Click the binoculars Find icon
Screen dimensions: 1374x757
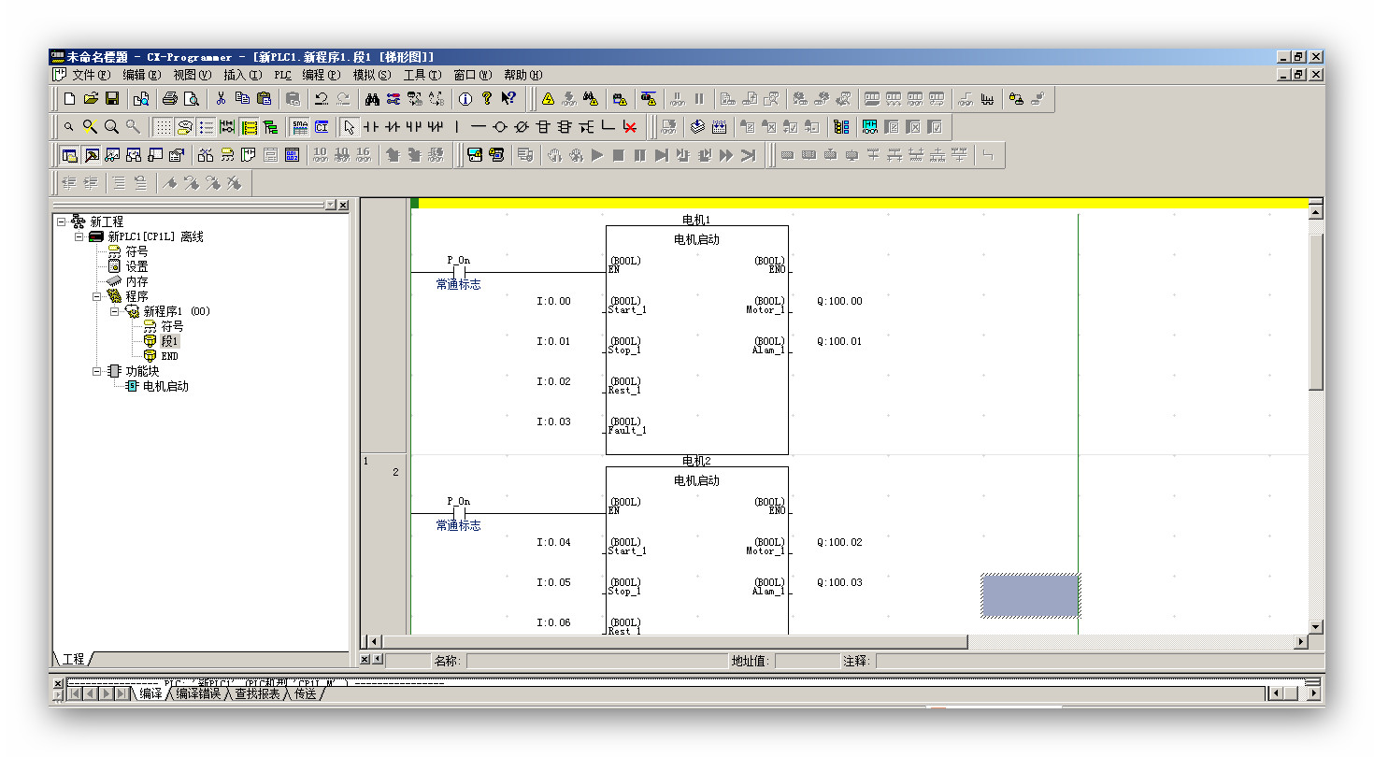[x=372, y=98]
